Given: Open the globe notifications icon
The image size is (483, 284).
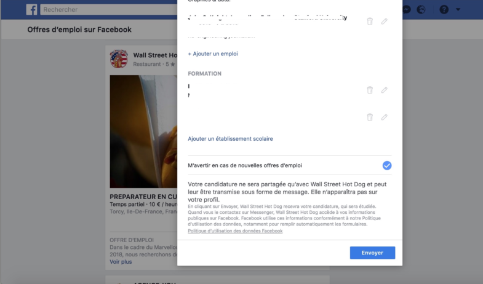Looking at the screenshot, I should pos(421,10).
